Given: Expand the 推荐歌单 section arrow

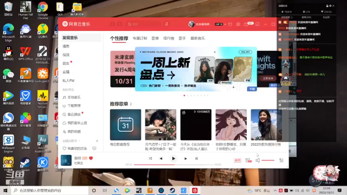Looking at the screenshot, I should 131,104.
